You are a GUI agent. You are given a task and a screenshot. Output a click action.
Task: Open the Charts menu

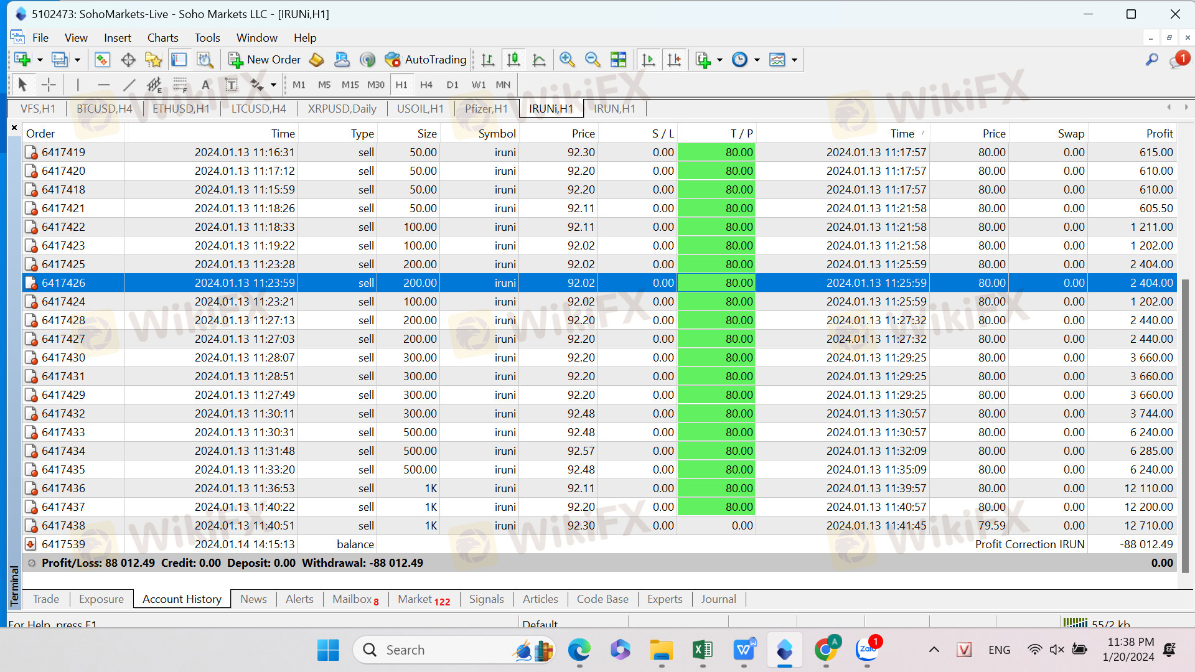162,38
